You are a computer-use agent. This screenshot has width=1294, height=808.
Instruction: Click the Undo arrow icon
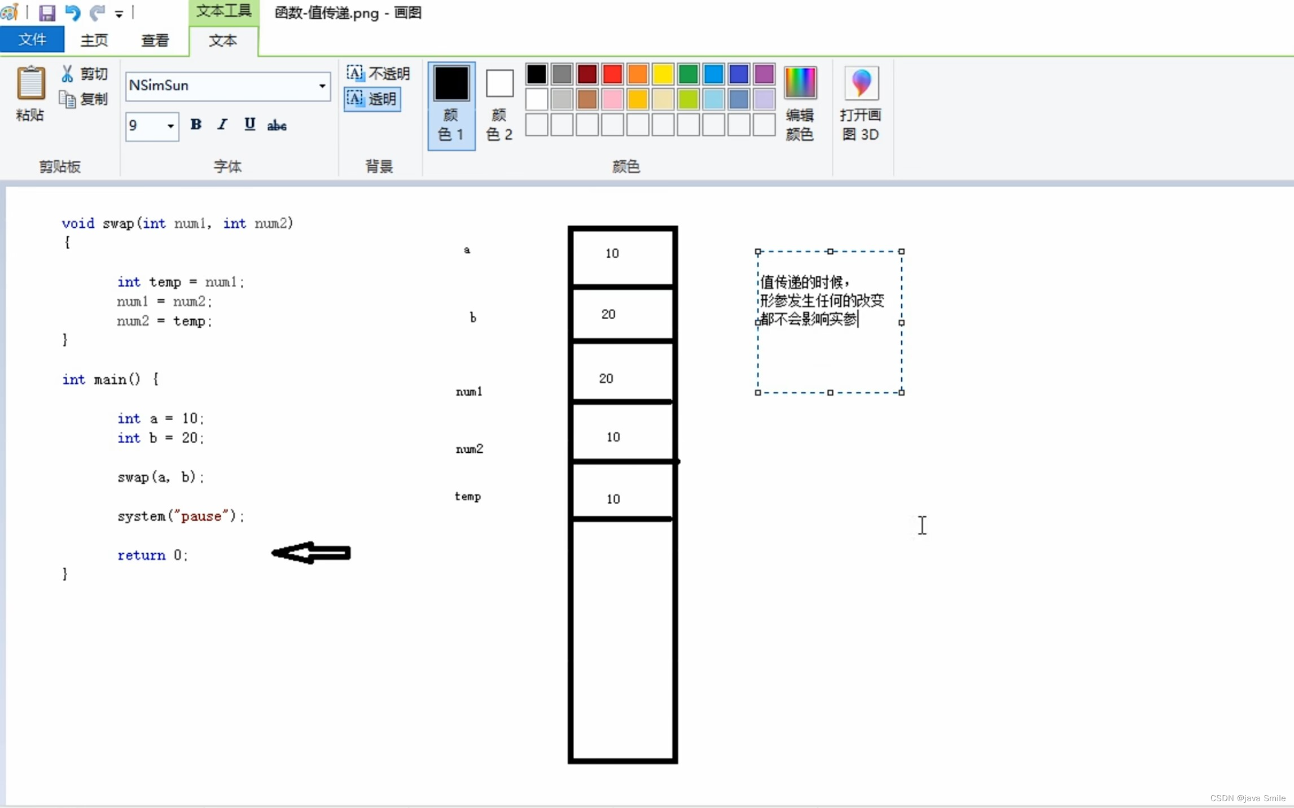point(72,12)
